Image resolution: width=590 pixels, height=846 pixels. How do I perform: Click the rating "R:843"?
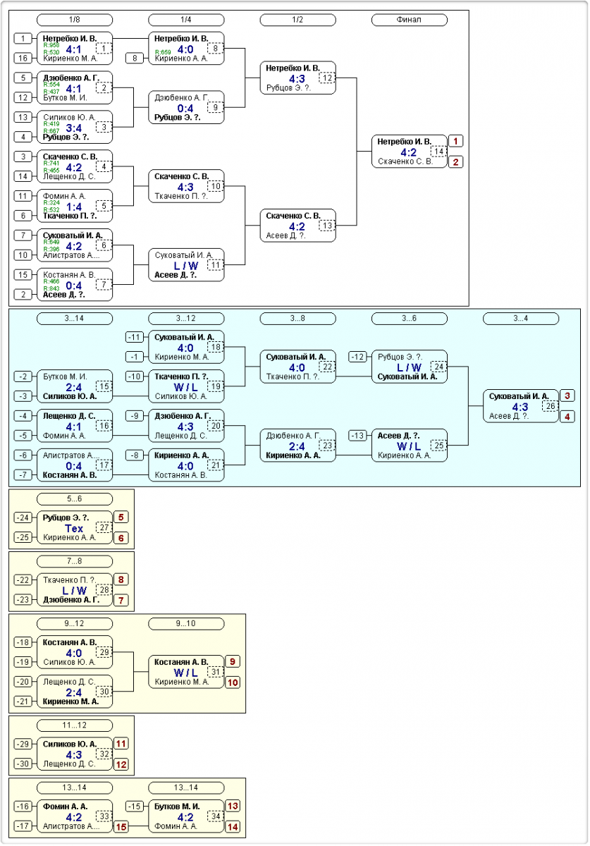(x=51, y=289)
